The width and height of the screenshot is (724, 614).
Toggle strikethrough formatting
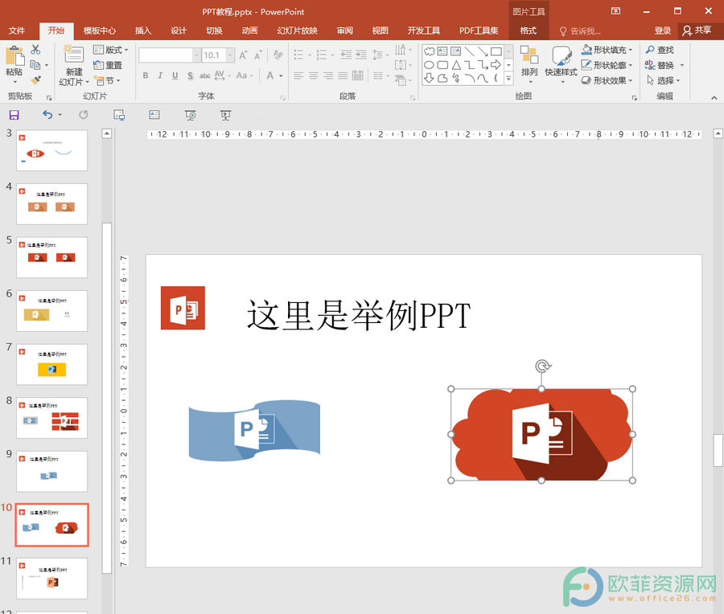point(205,76)
